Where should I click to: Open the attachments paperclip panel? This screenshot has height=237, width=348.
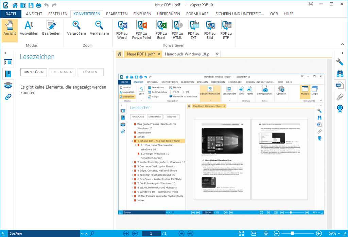[340, 97]
